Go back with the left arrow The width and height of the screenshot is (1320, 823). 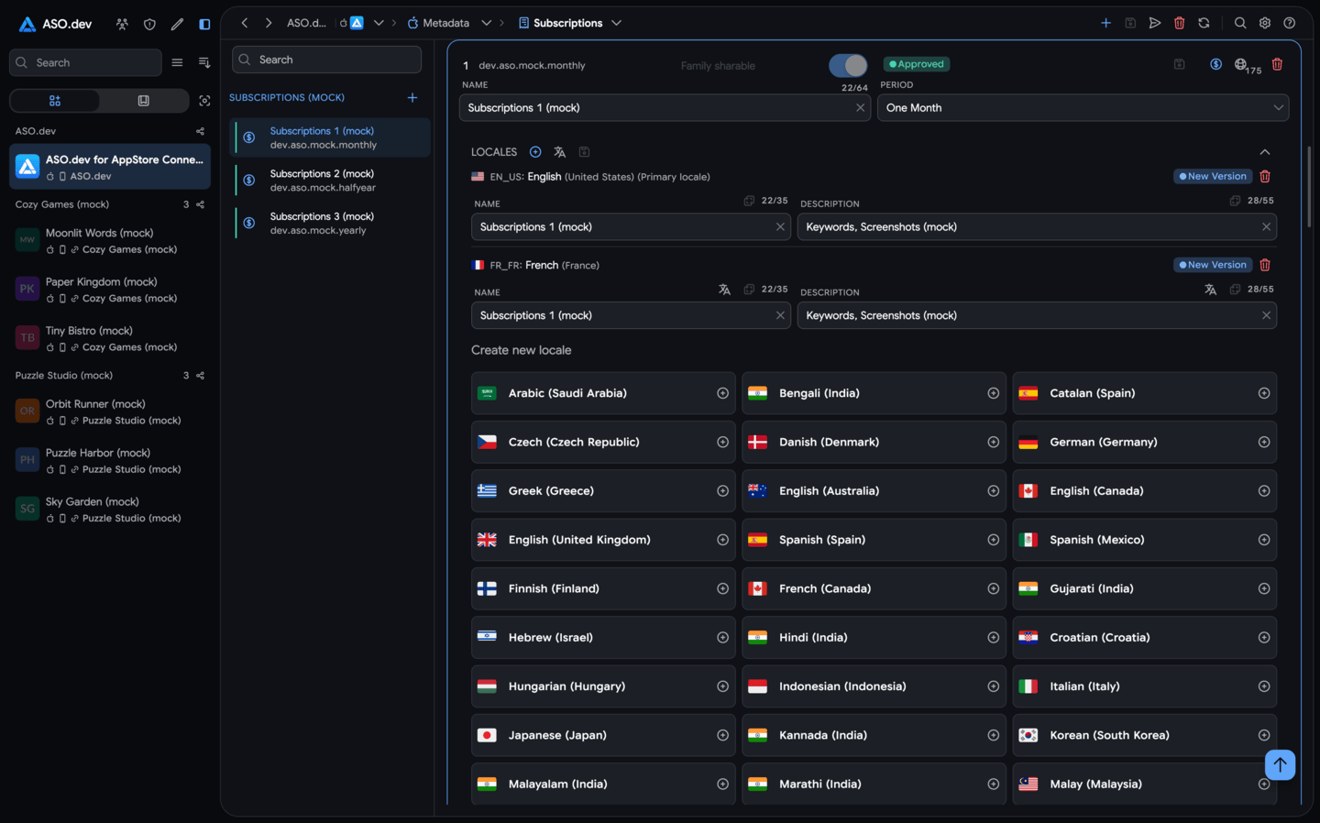click(x=245, y=23)
